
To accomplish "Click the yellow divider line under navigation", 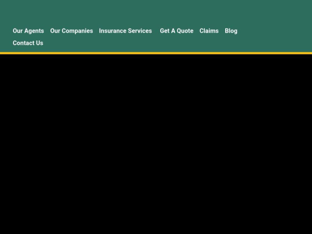I will point(156,53).
